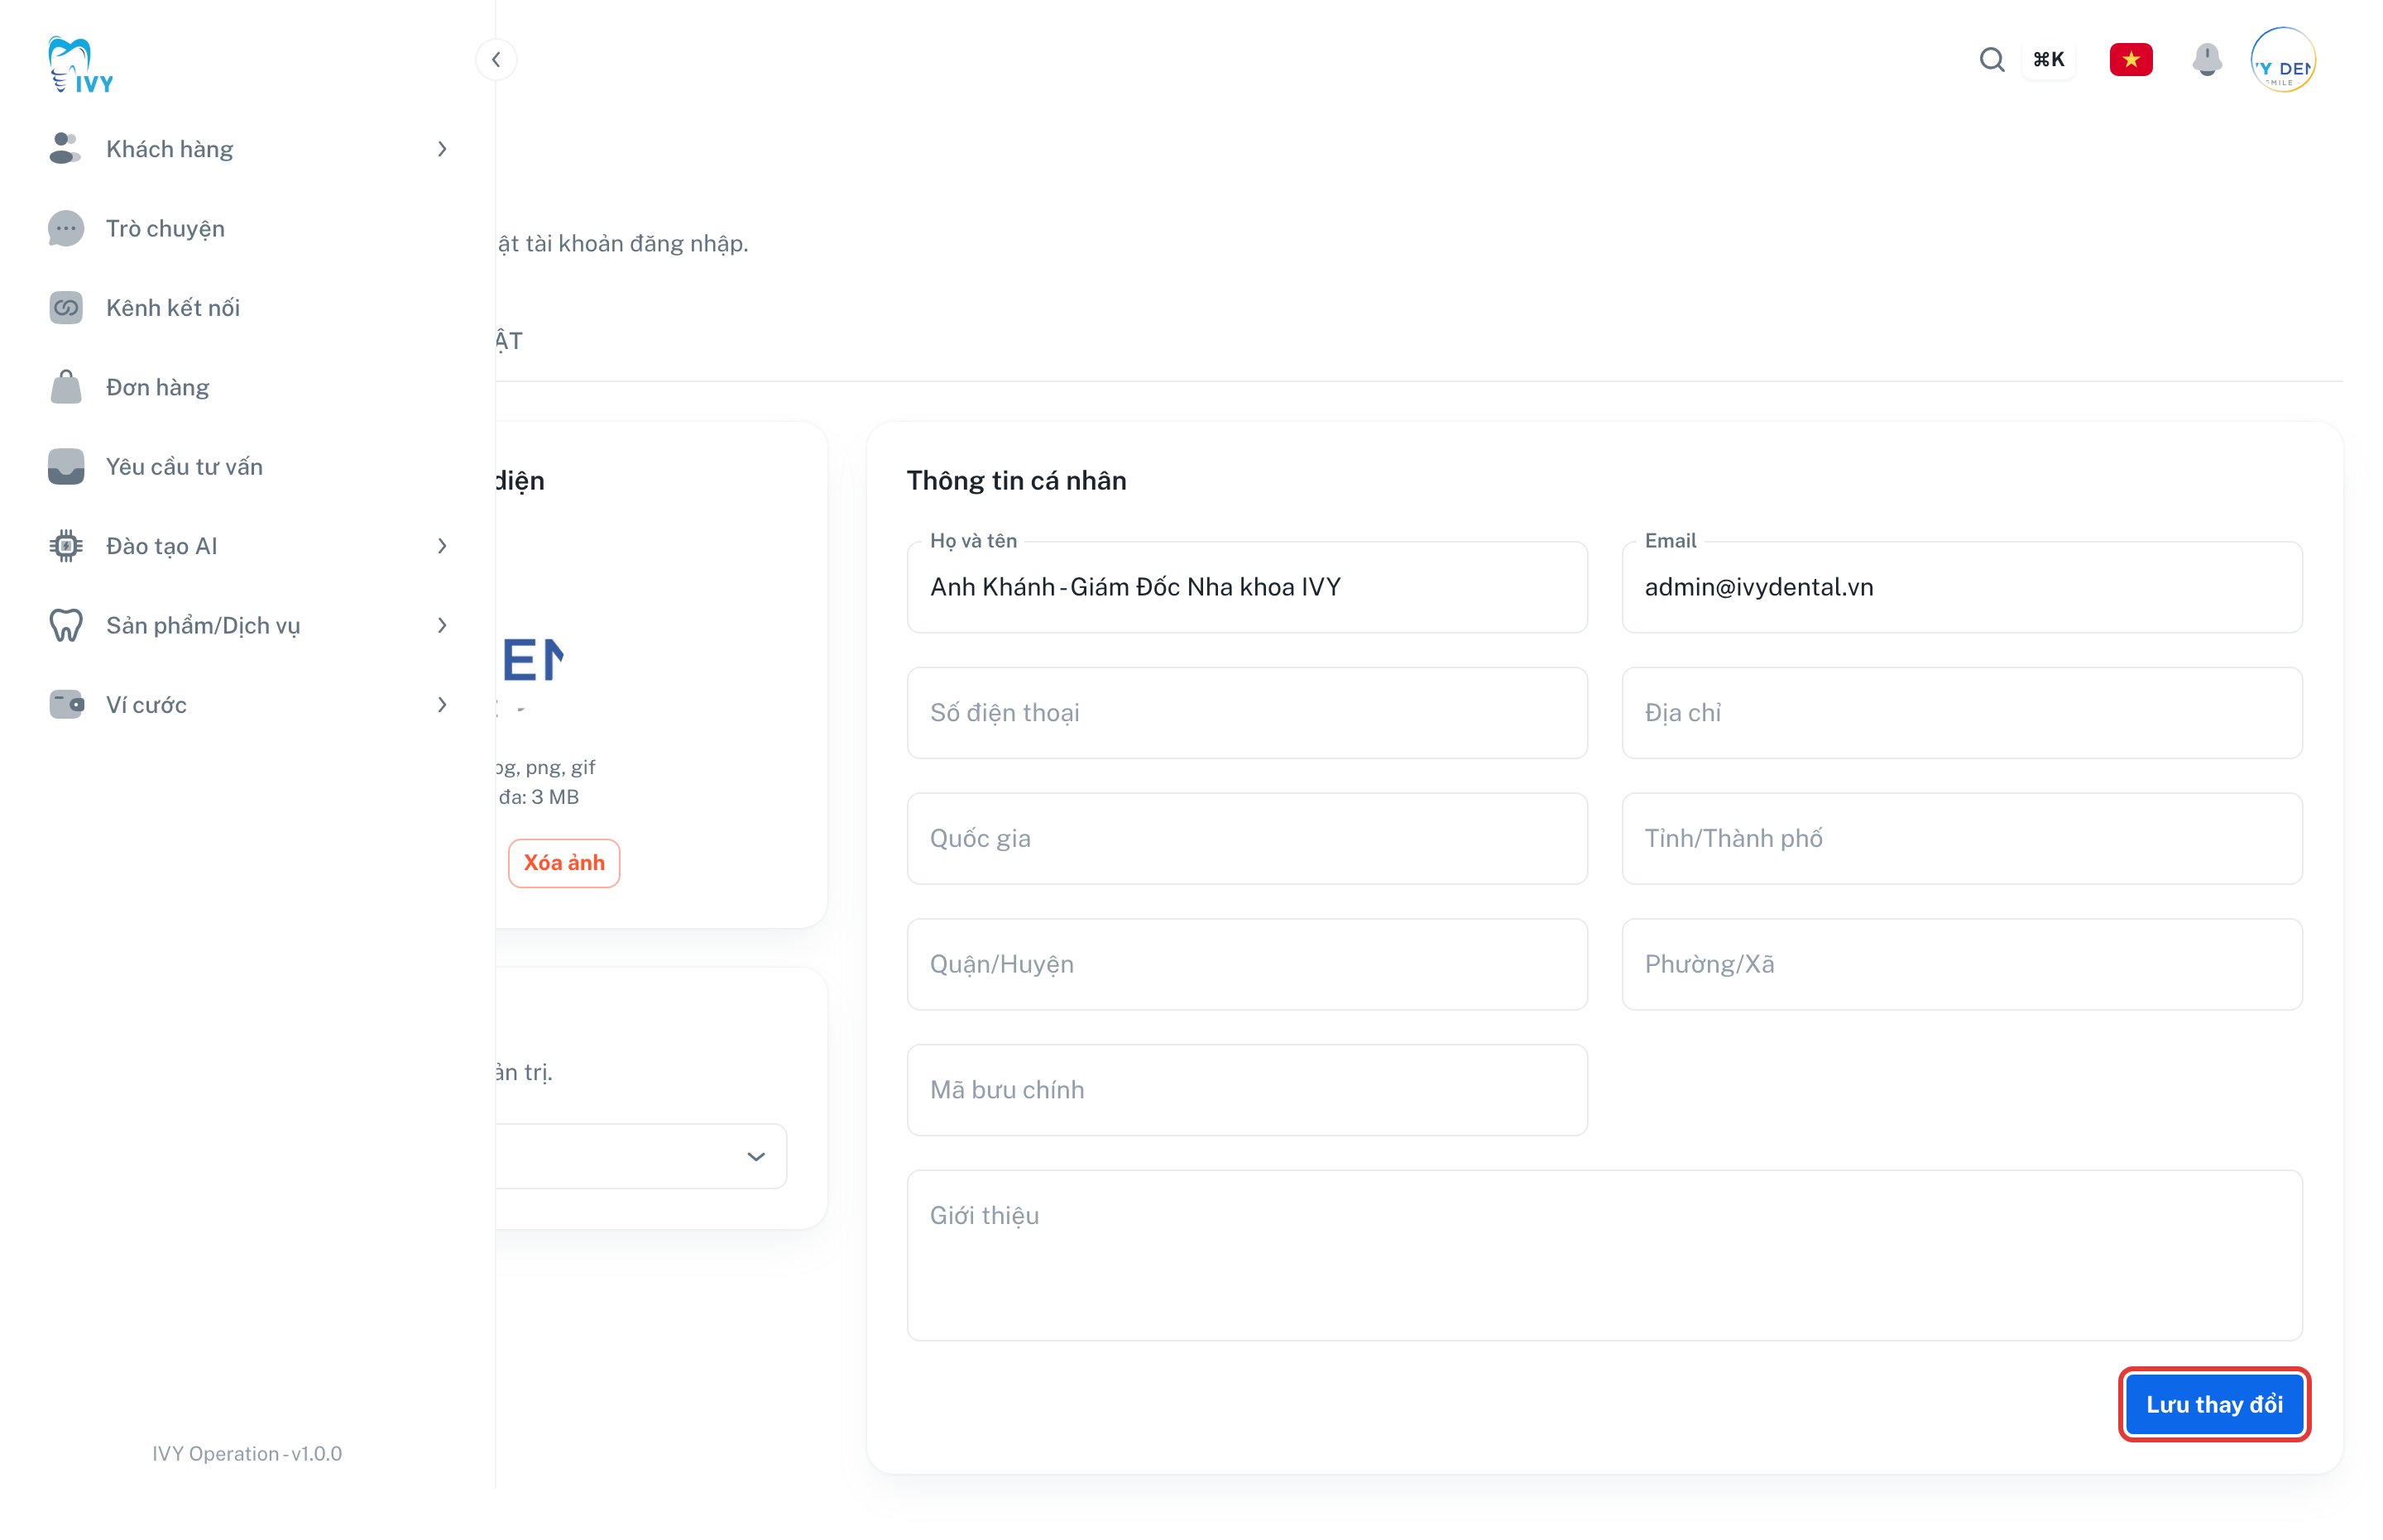Click the Yêu cầu tư vấn inbox icon

pyautogui.click(x=65, y=467)
